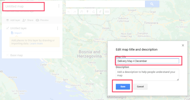Click the Import link
The height and width of the screenshot is (100, 190).
click(x=18, y=33)
